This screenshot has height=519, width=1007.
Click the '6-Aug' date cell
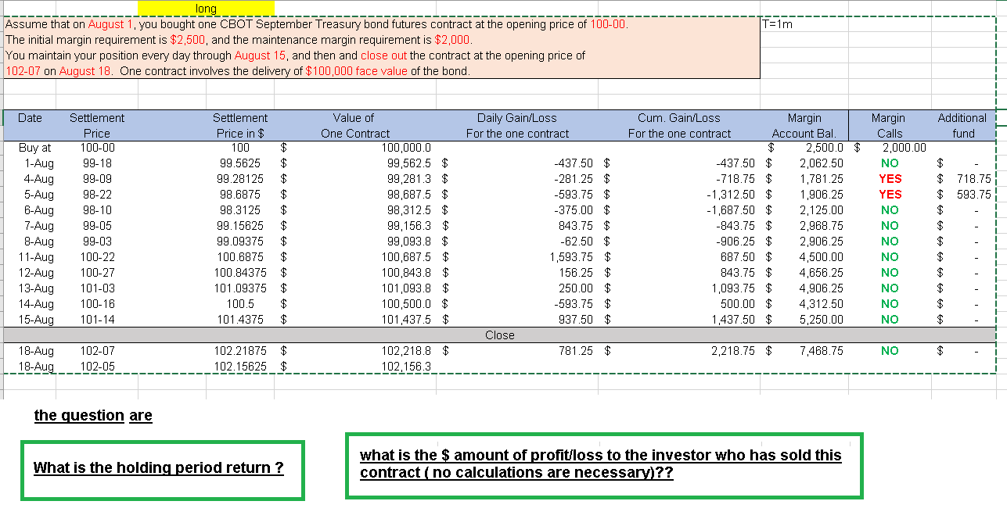click(39, 210)
